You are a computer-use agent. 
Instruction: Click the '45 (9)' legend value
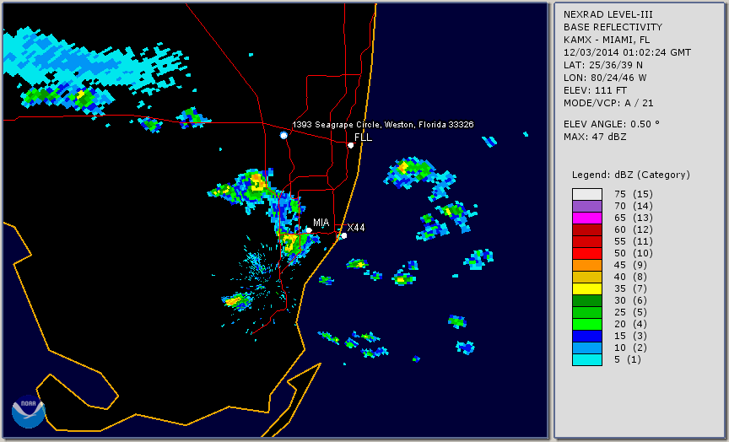[630, 265]
